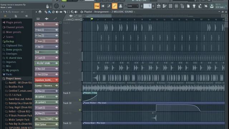
Task: Adjust the master pitch slider
Action: tap(63, 6)
